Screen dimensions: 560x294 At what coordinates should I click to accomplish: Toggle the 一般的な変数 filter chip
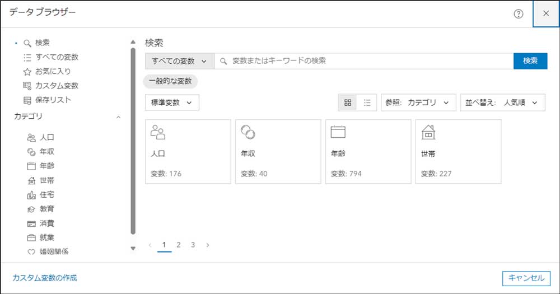[x=170, y=81]
